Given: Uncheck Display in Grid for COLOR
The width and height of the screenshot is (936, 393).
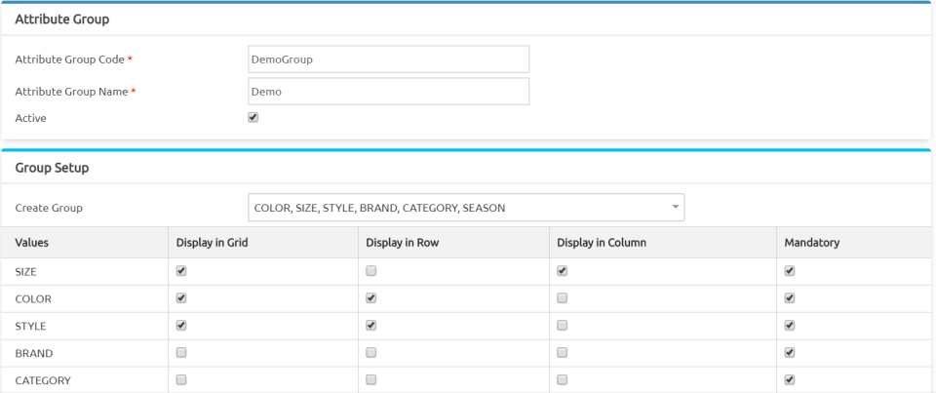Looking at the screenshot, I should click(181, 298).
